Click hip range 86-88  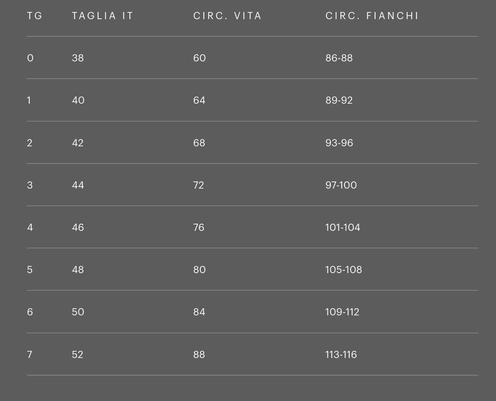pos(339,58)
